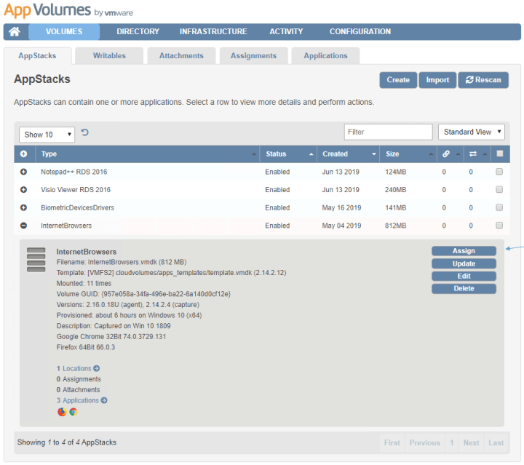Screen dimensions: 524x465
Task: Open the Show 10 page size dropdown
Action: tap(47, 134)
